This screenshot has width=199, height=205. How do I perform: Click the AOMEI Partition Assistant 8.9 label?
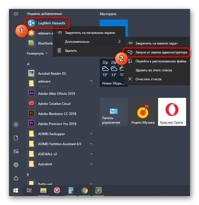59,144
